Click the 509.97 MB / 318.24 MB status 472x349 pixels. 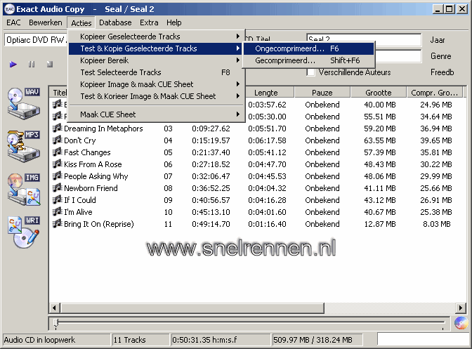[x=317, y=340]
